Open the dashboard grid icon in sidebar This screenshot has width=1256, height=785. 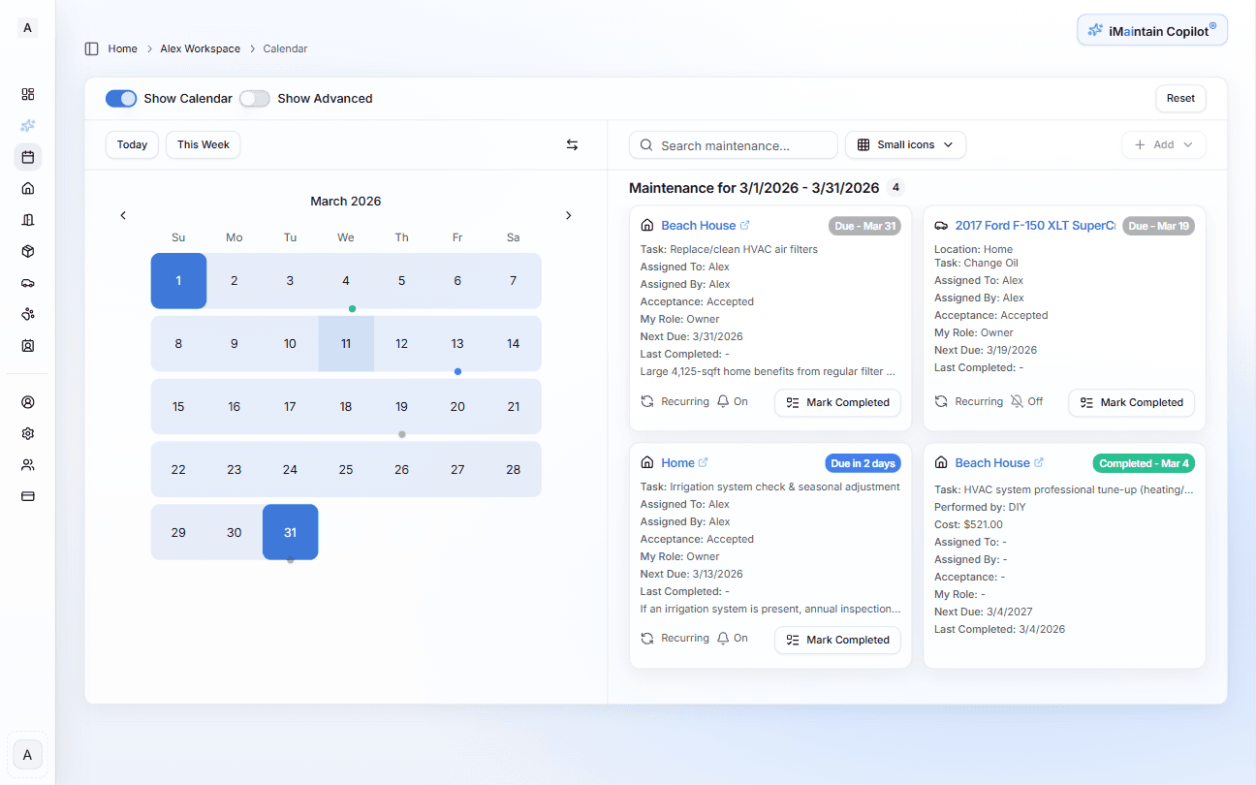(27, 94)
